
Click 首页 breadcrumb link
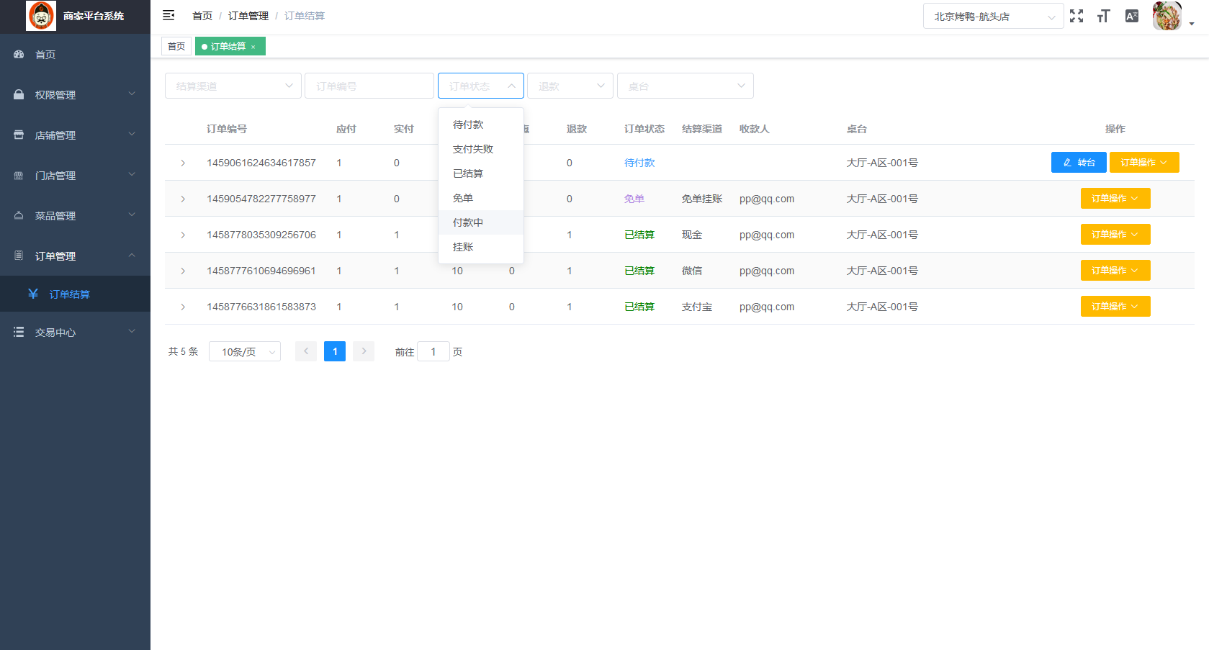[202, 16]
